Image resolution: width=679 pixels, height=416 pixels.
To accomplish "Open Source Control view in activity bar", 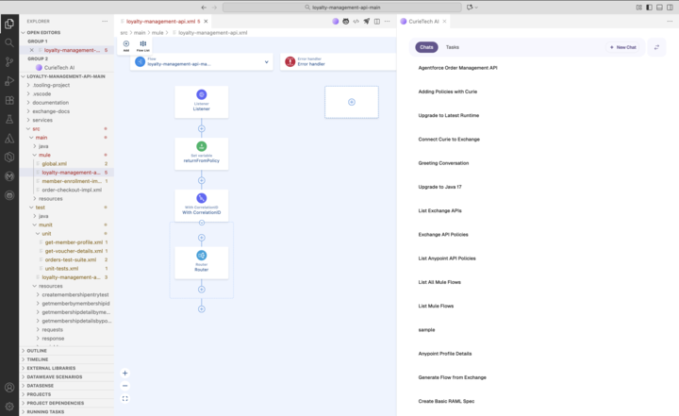I will pyautogui.click(x=9, y=61).
